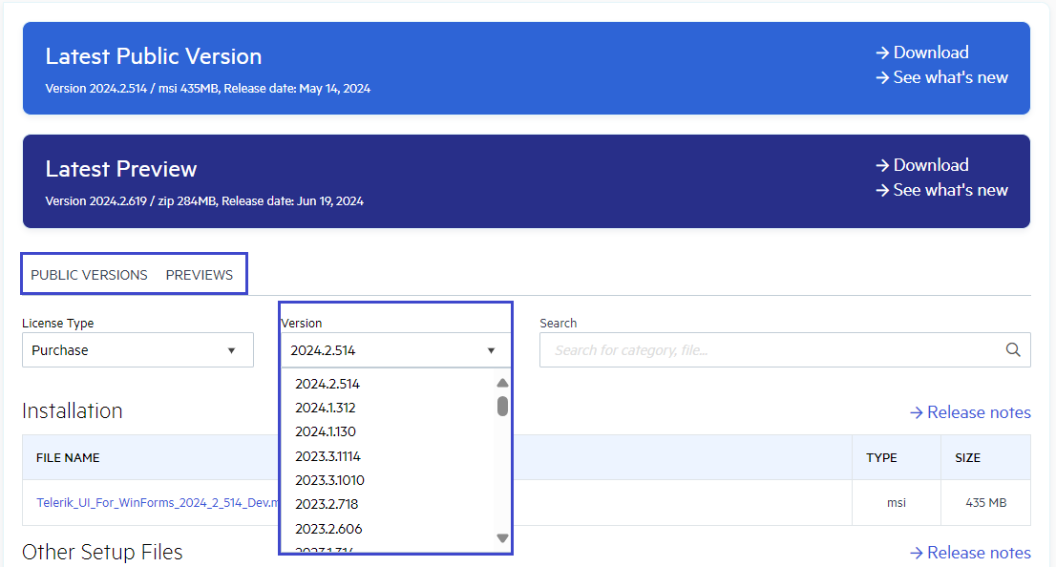Open See what's new for Latest Public Version
The image size is (1056, 567).
[x=951, y=77]
